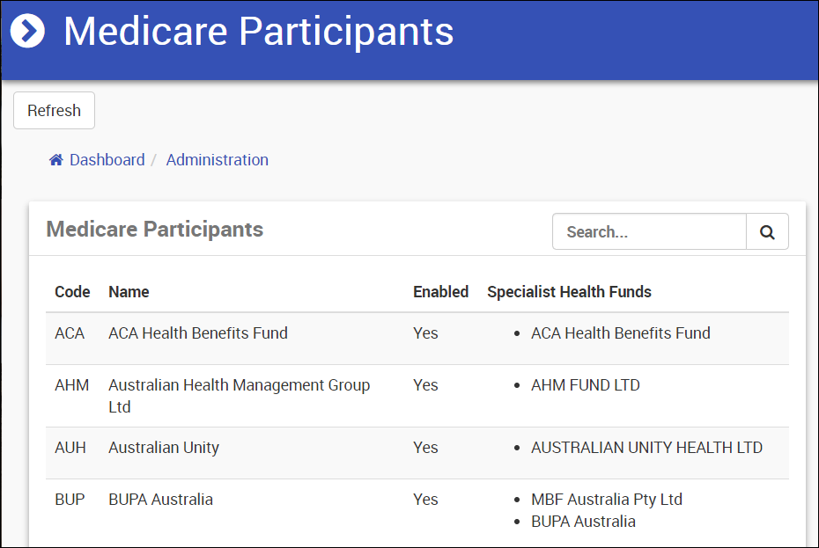Click the Code column header
The width and height of the screenshot is (819, 548).
(x=72, y=292)
